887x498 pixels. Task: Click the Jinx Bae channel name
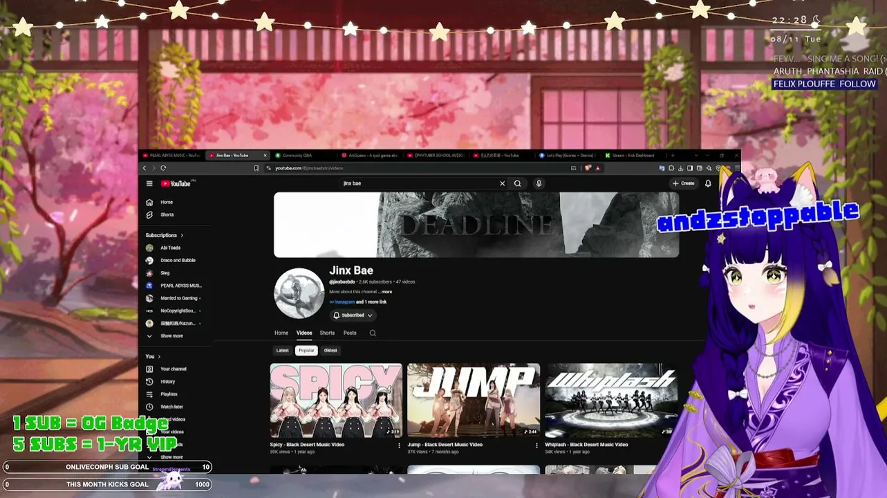tap(351, 270)
